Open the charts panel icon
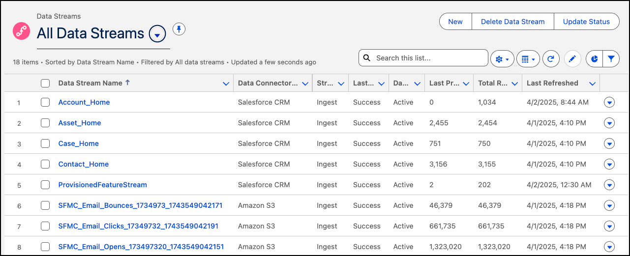Screen dimensions: 630x256 click(x=594, y=59)
